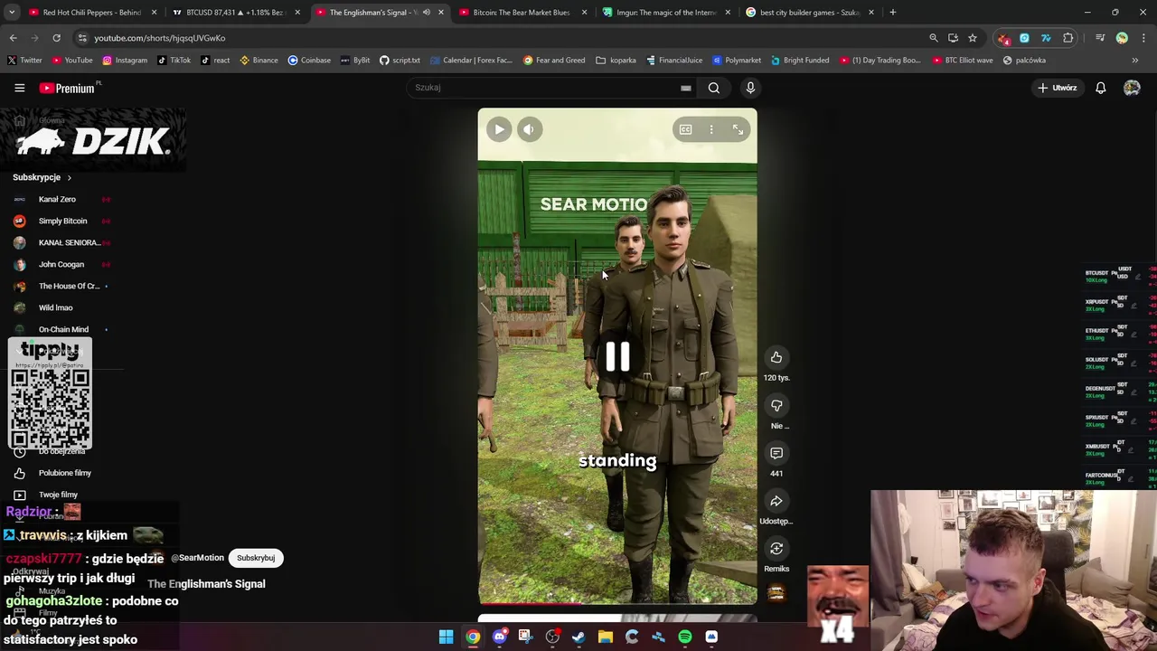1157x651 pixels.
Task: Dislike the Short with thumbs down
Action: tap(776, 405)
